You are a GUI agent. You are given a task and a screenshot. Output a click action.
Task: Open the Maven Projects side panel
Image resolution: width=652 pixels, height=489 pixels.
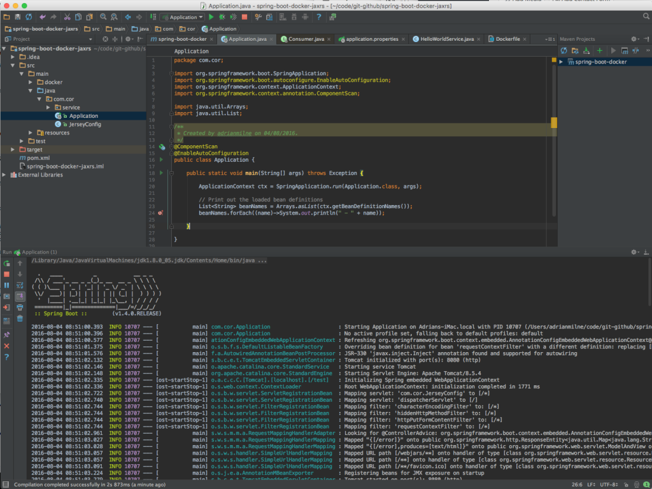tap(577, 39)
